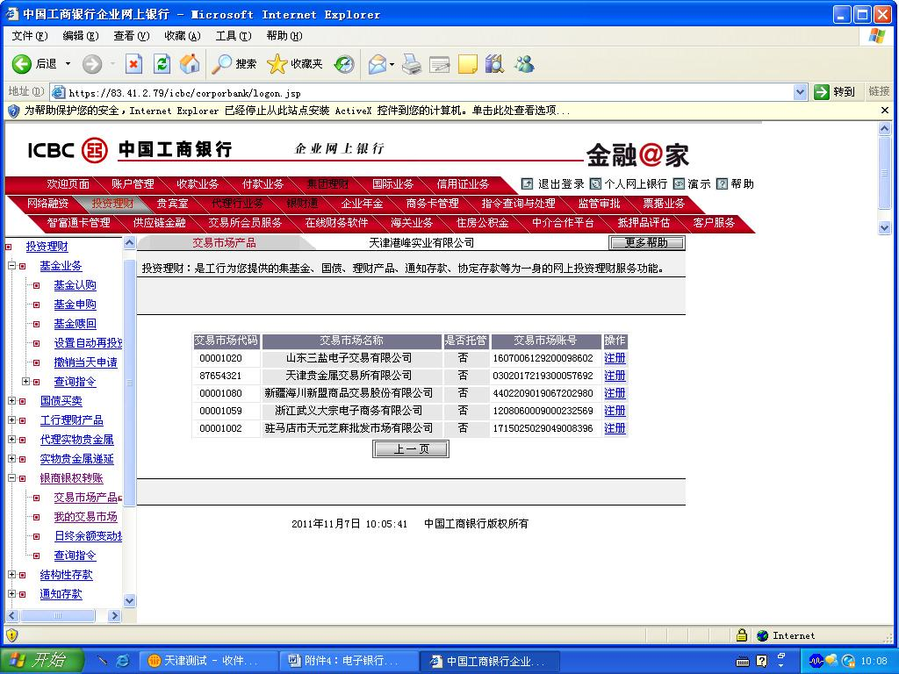Expand the 结构性存款 tree node

[x=11, y=574]
